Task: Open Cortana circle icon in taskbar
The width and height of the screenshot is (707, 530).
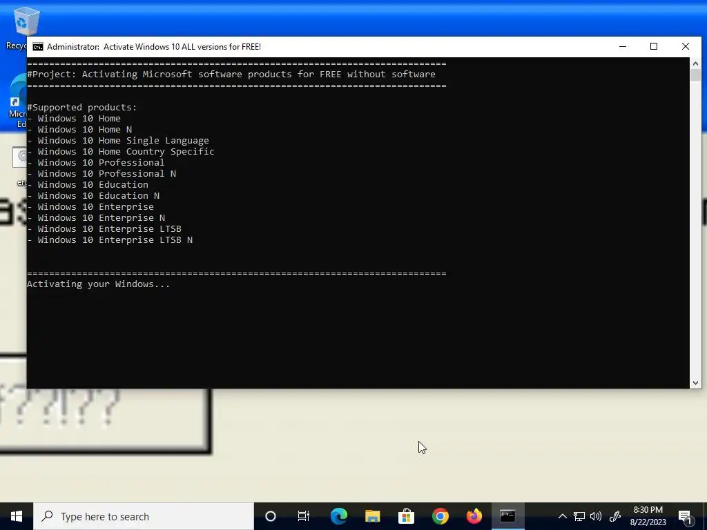Action: (271, 516)
